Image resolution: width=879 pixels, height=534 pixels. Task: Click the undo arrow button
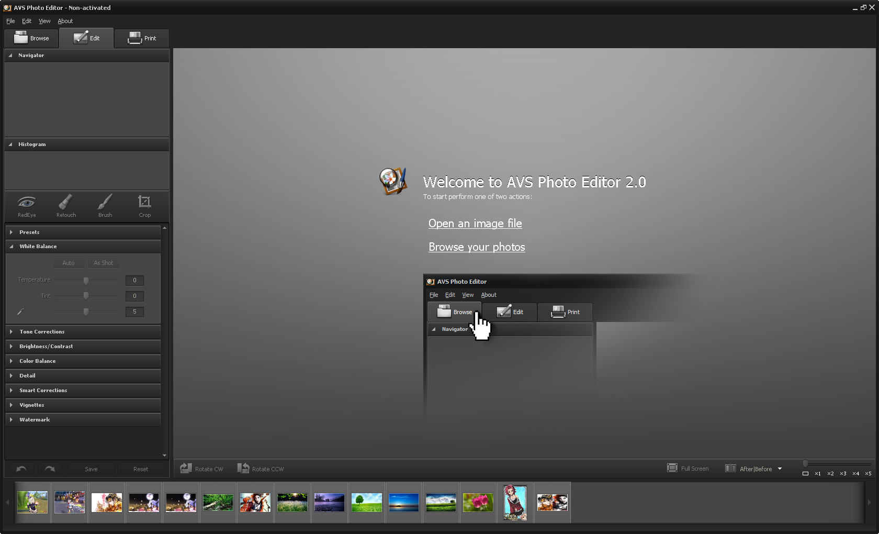click(x=21, y=469)
